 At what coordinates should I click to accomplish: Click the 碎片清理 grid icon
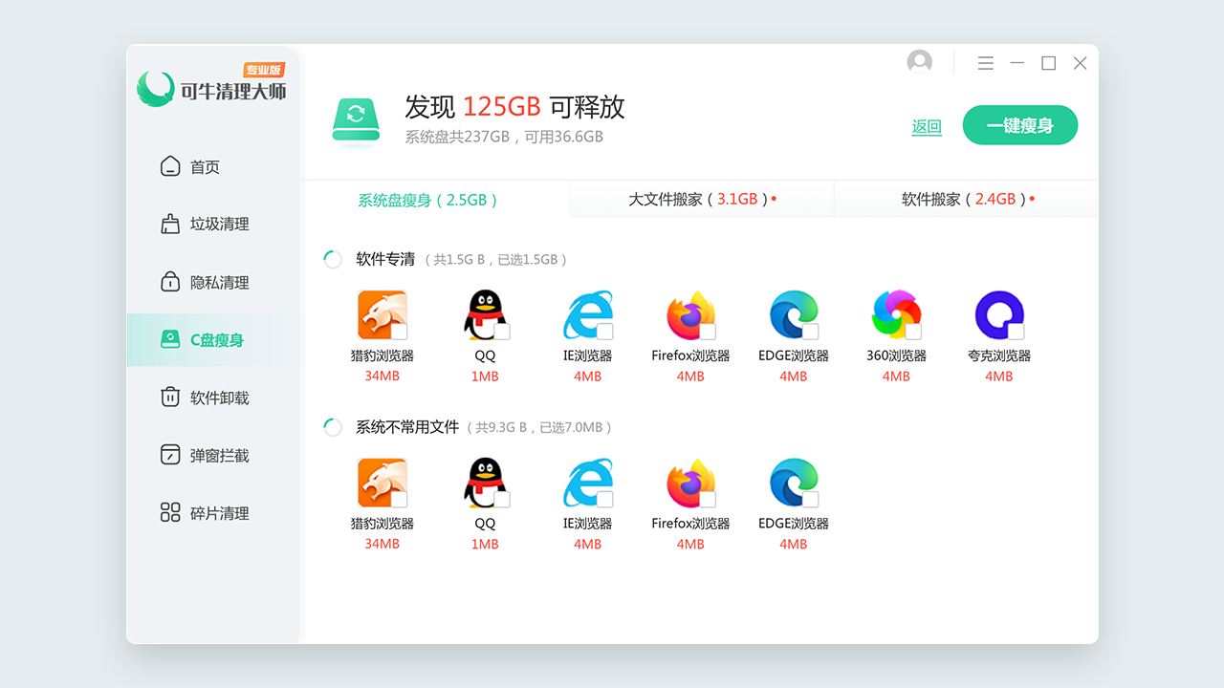170,512
